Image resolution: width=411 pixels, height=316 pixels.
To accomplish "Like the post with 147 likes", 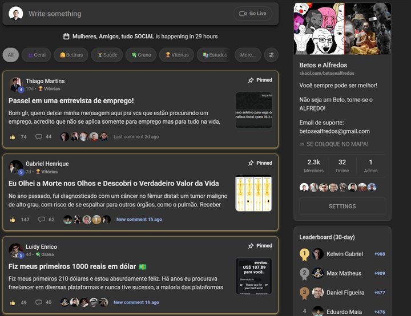I will (13, 220).
